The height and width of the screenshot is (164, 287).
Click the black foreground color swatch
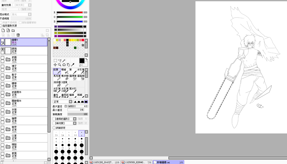82,61
